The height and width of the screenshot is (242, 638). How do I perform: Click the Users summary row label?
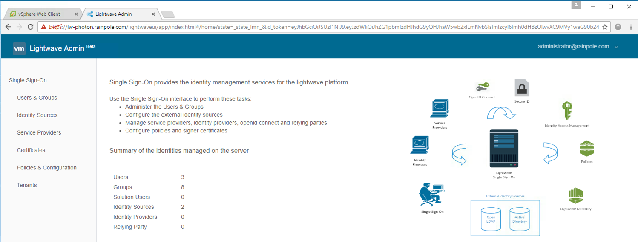point(121,177)
